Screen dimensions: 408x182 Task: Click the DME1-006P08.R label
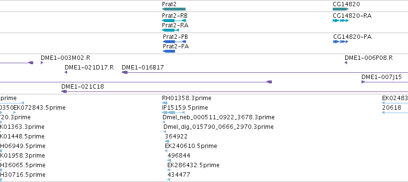click(369, 58)
